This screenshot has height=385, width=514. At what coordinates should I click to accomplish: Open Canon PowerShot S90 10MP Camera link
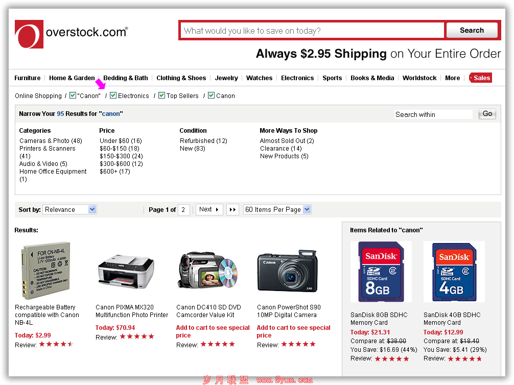pos(289,311)
